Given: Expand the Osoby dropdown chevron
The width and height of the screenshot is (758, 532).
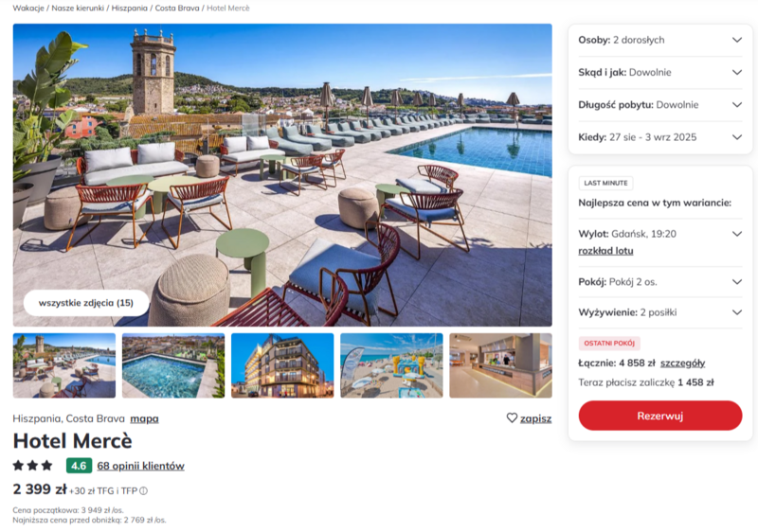Looking at the screenshot, I should click(737, 40).
